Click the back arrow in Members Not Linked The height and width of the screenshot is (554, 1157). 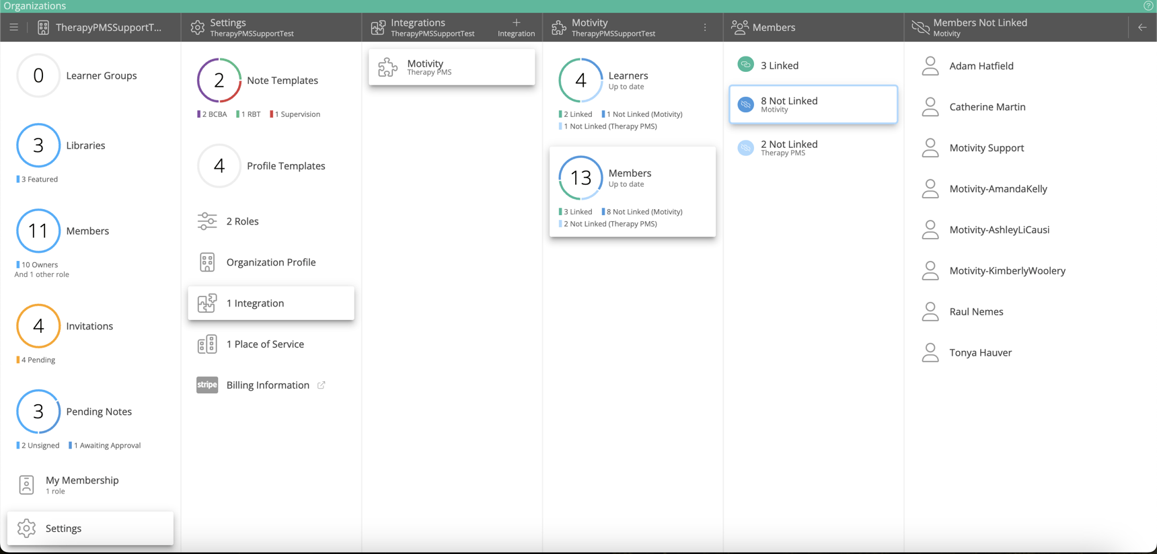[1142, 28]
